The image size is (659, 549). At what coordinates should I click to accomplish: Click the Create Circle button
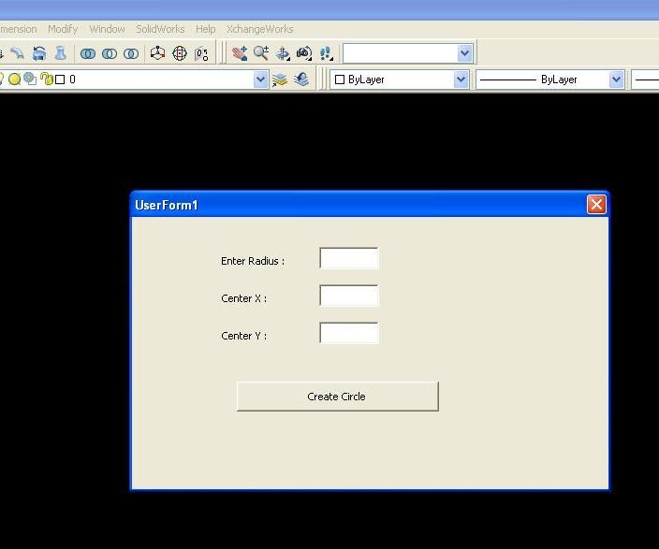click(x=338, y=397)
